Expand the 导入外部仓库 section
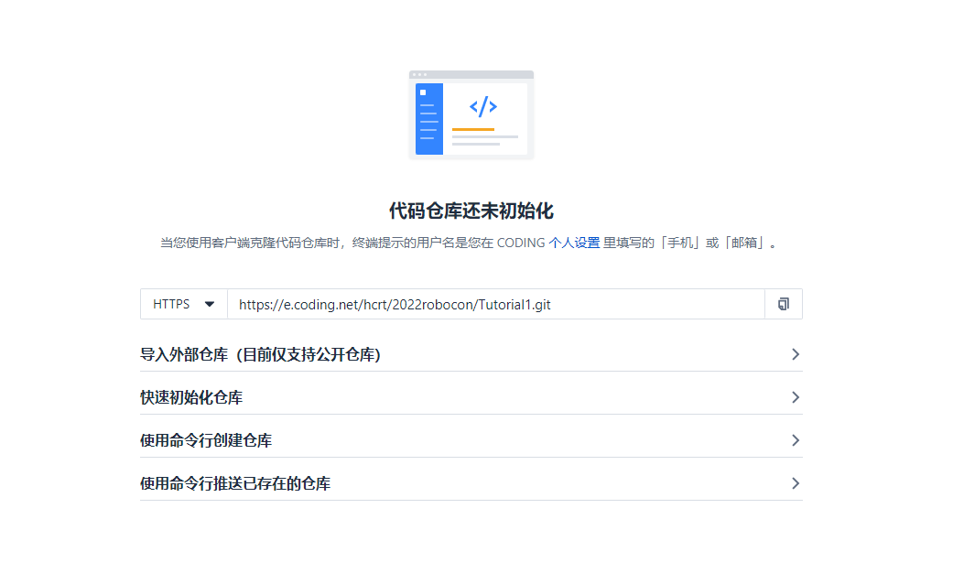Screen dimensions: 953x584 (261, 354)
